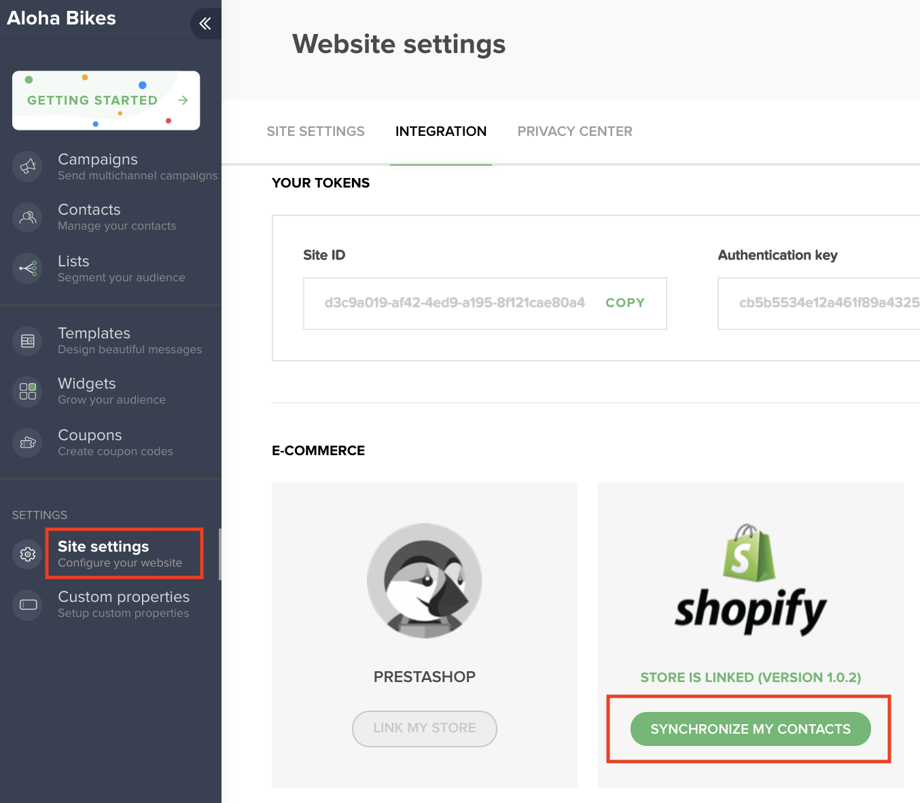This screenshot has width=920, height=803.
Task: Click the Shopify logo
Action: coord(750,579)
